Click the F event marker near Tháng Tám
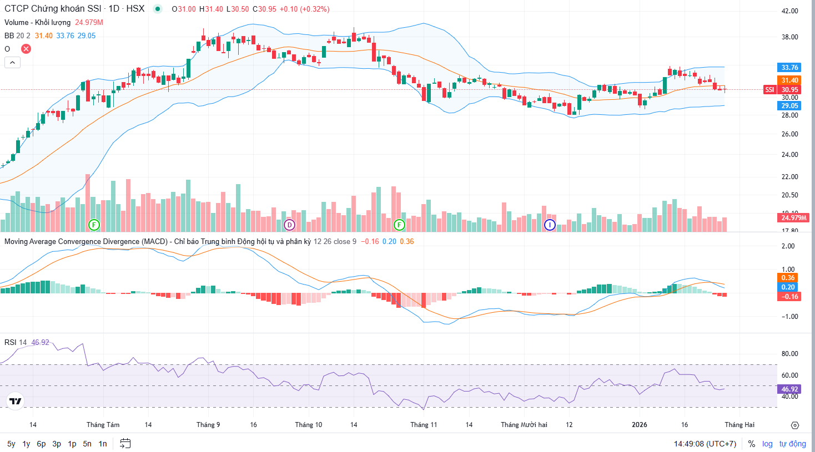Viewport: 815px width, 452px height. coord(94,225)
